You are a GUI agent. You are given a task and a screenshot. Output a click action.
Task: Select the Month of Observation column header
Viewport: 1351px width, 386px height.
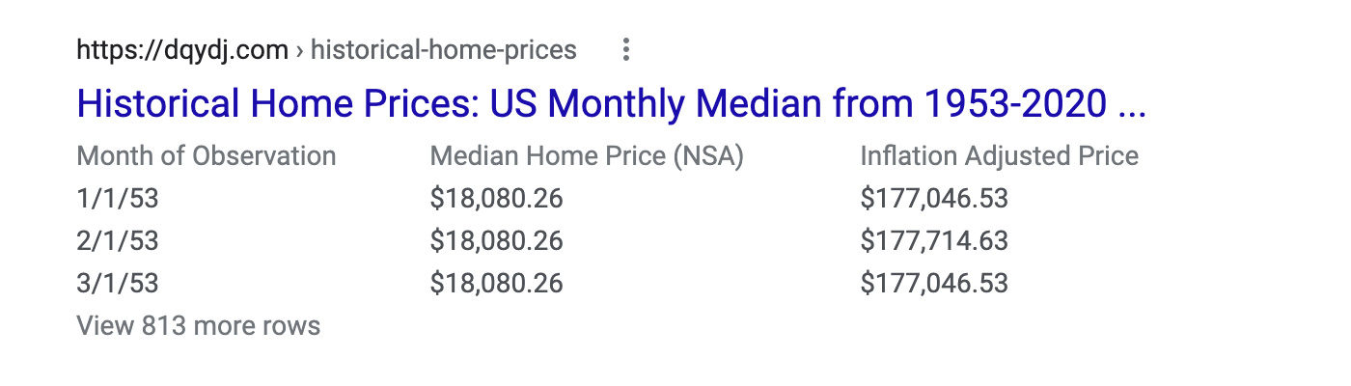tap(207, 156)
